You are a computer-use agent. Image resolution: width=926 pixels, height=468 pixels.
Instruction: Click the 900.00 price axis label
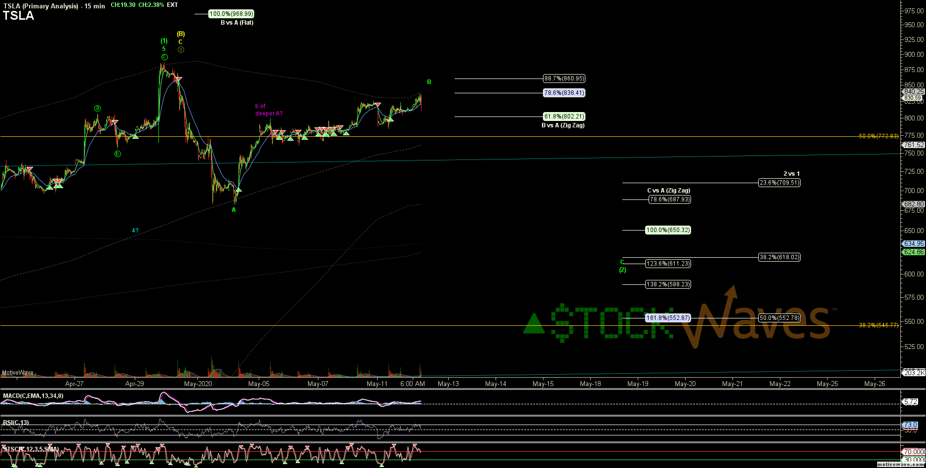tap(914, 54)
